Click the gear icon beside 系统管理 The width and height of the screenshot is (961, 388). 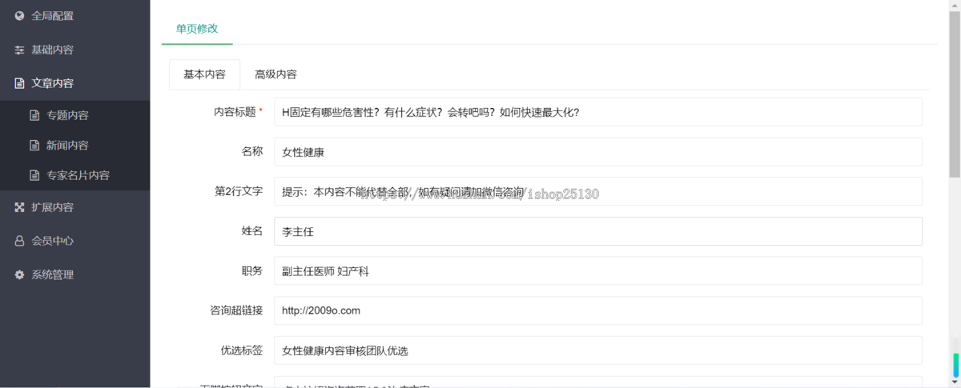tap(19, 274)
